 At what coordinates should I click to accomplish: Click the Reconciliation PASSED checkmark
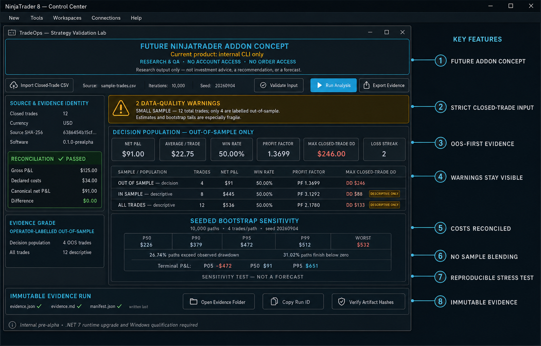coord(61,159)
